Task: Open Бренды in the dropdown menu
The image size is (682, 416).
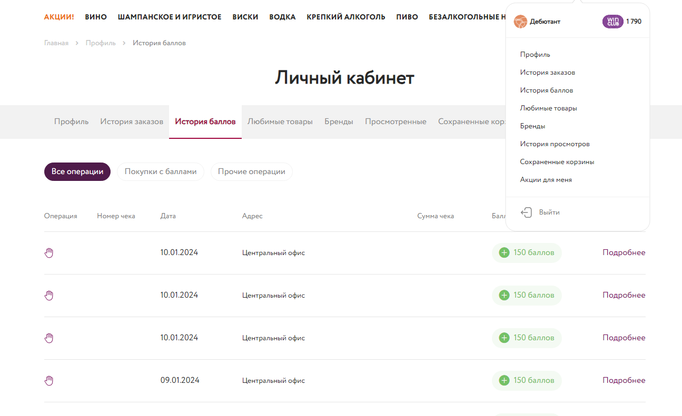Action: pos(533,126)
